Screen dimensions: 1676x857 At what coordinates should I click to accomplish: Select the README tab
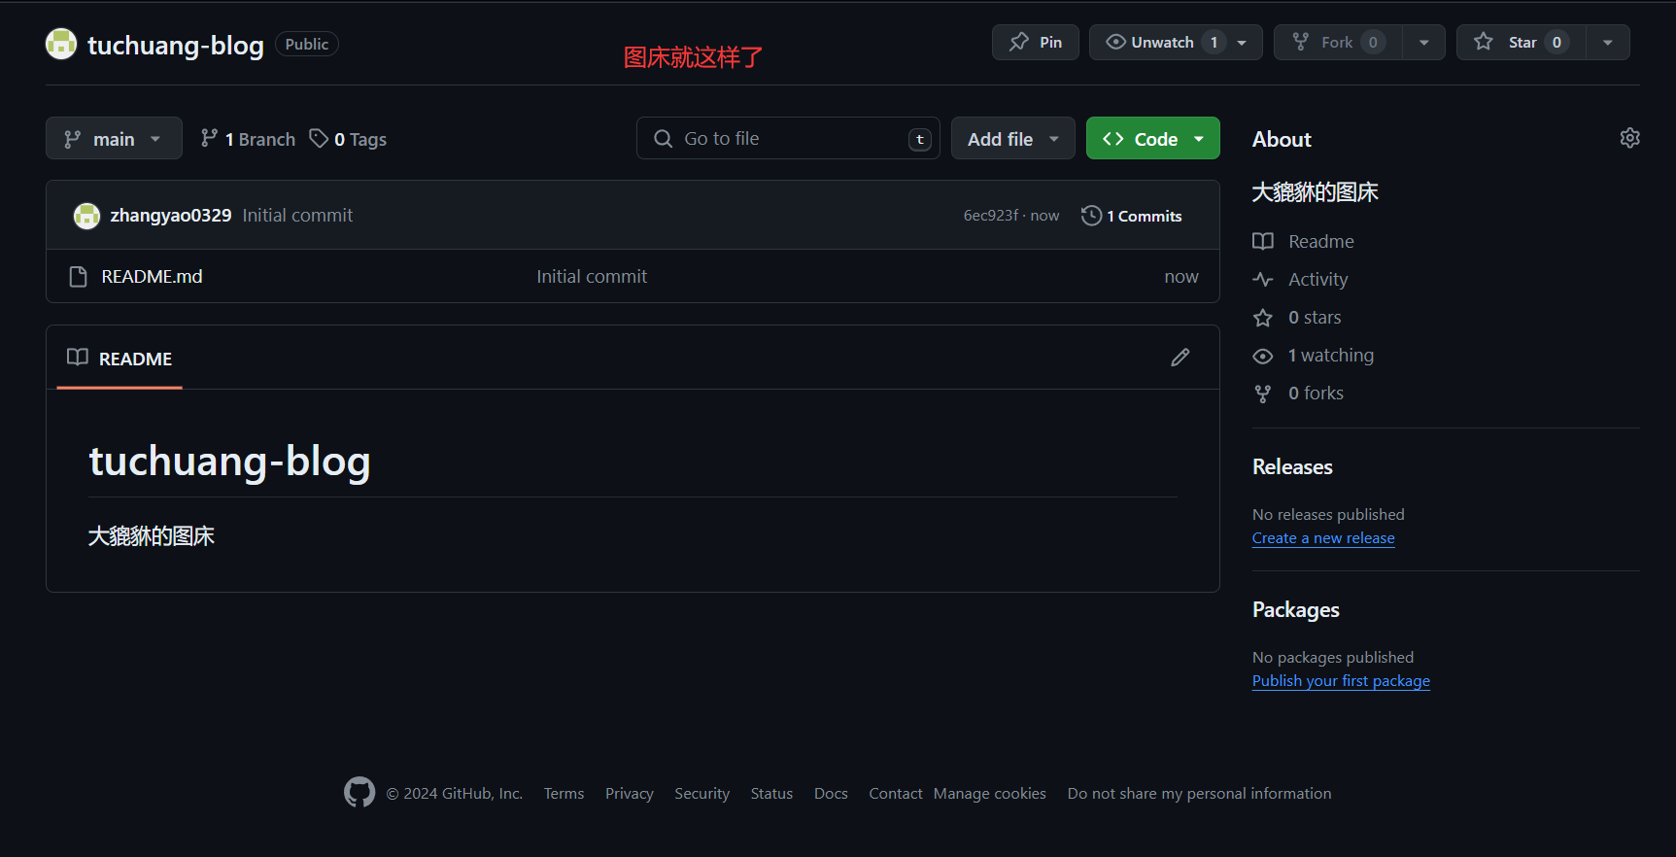pyautogui.click(x=120, y=359)
